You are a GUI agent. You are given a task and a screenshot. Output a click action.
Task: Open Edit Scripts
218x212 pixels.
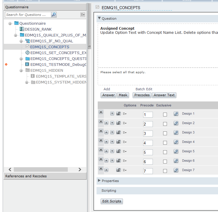112,201
